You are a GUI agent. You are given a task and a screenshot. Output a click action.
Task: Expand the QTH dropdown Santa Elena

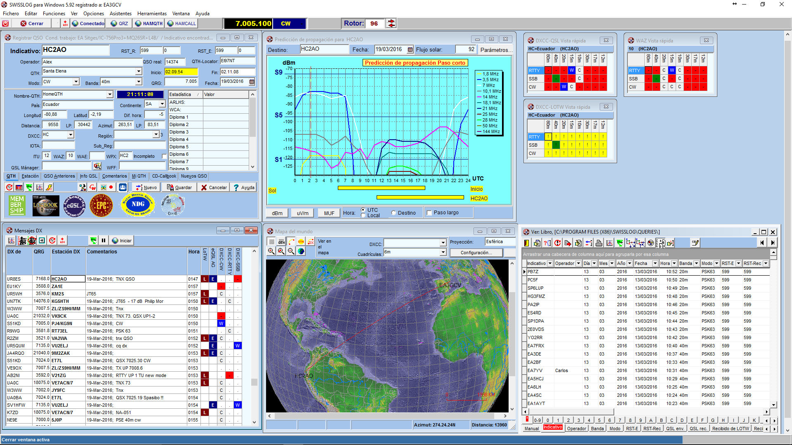click(x=139, y=71)
